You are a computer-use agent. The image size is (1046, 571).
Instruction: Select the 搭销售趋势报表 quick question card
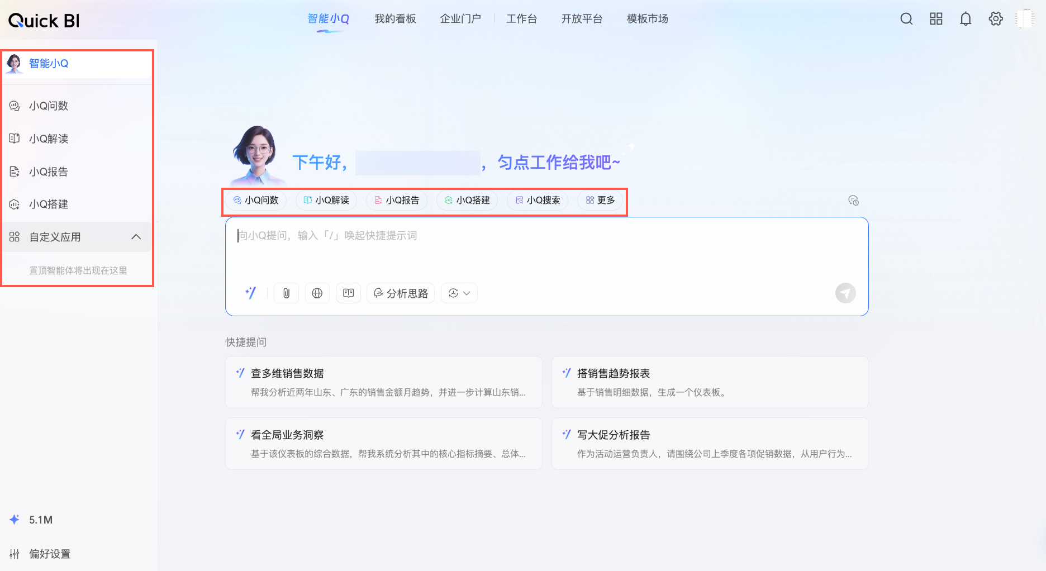coord(710,382)
